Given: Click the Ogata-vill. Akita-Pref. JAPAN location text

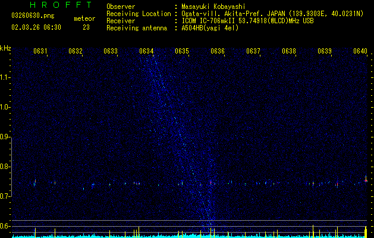Looking at the screenshot, I should [272, 14].
